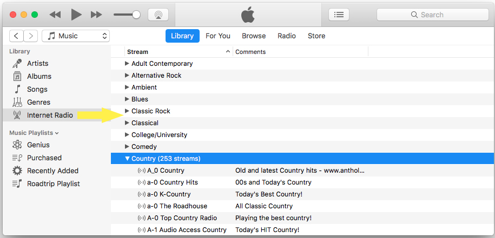Collapse the Country (253 streams) category

[x=127, y=159]
